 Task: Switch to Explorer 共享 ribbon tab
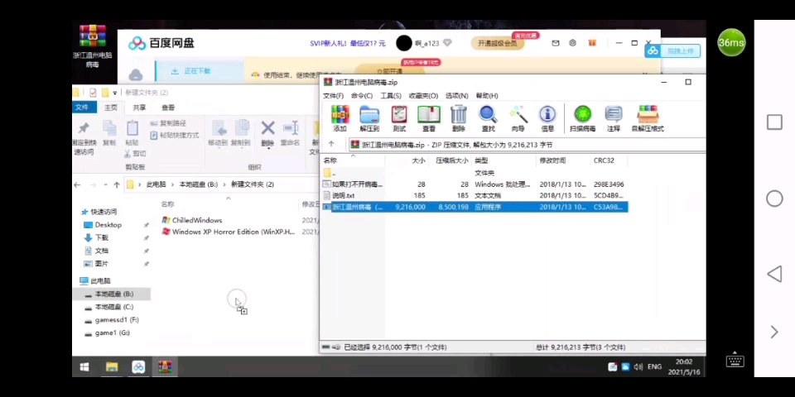139,108
